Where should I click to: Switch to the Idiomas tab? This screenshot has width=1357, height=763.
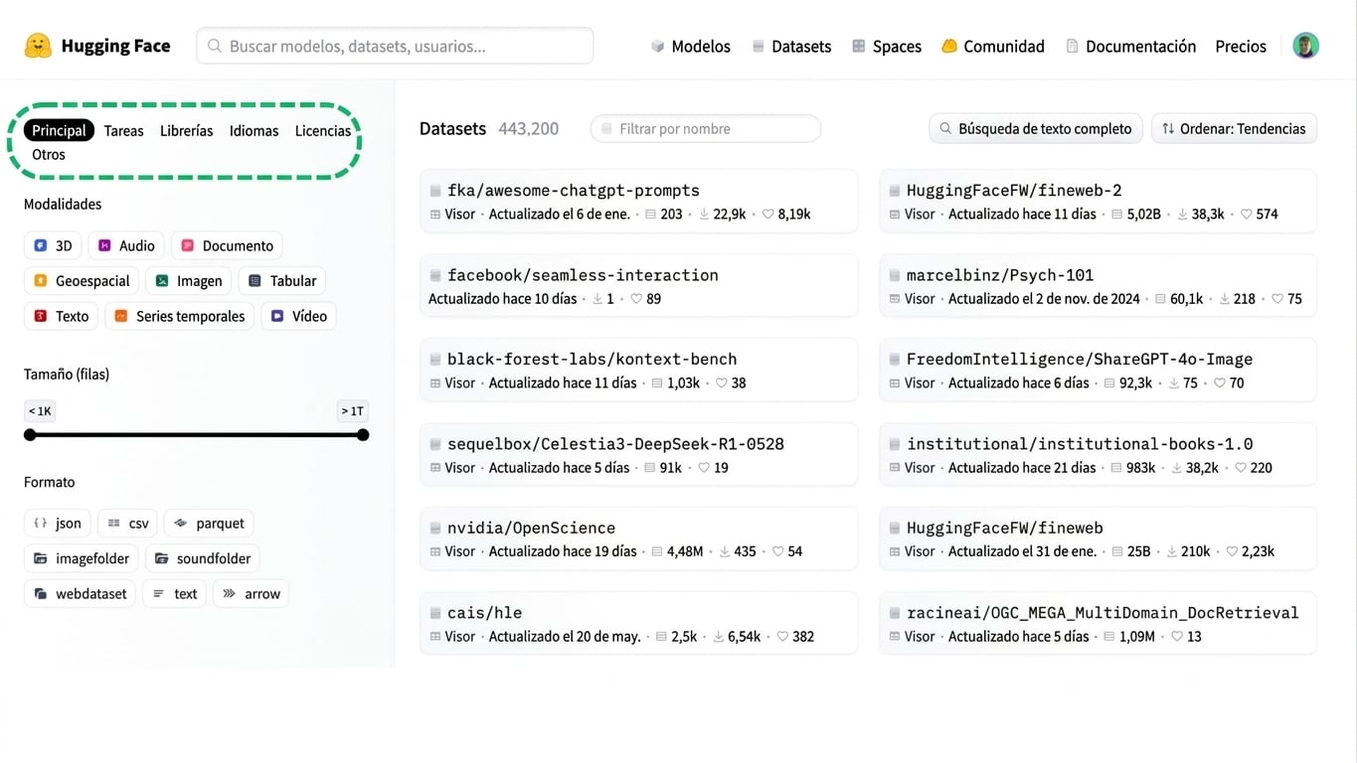(x=254, y=130)
